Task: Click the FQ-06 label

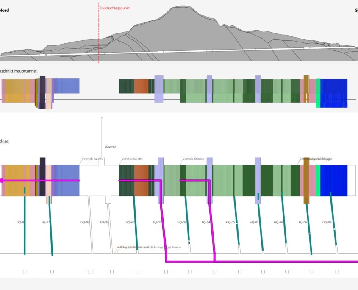Action: tap(303, 222)
